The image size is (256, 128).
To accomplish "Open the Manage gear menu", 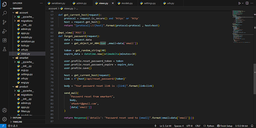I will 4,119.
